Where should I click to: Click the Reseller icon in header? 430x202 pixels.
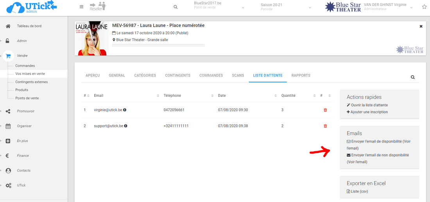(98, 7)
